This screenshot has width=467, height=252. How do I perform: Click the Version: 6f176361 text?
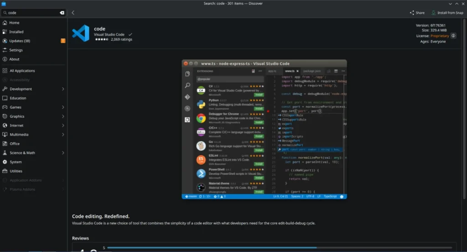pos(431,26)
